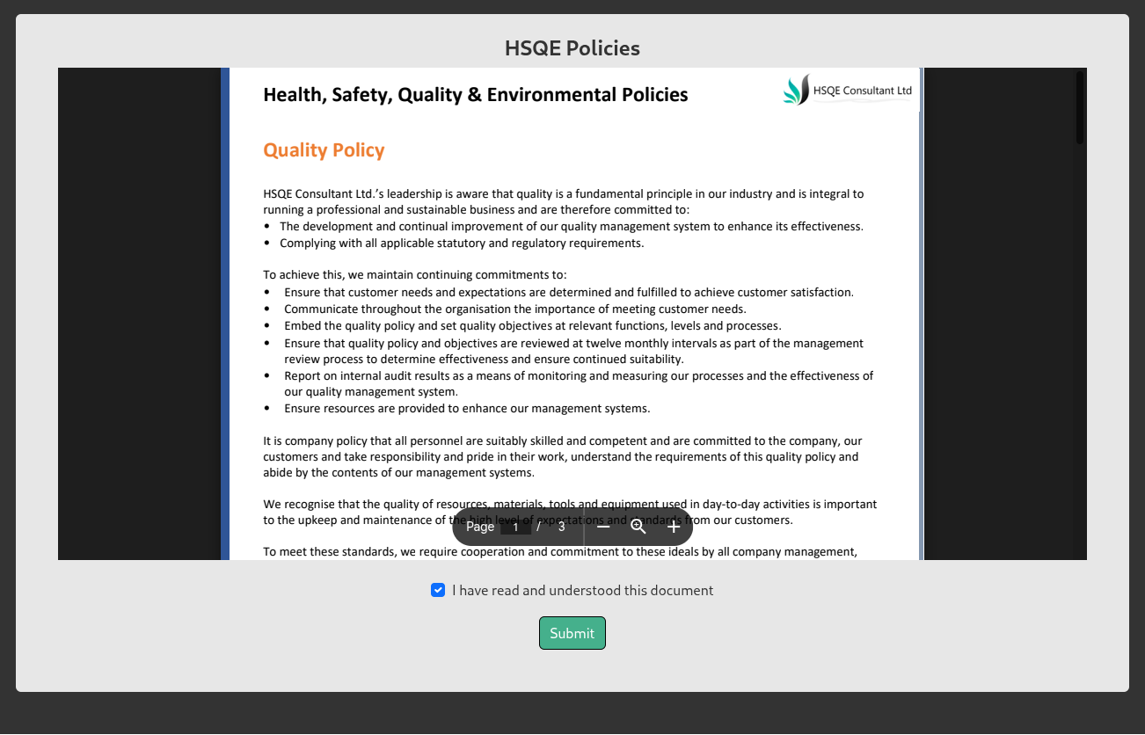Click the PDF viewer vertical scrollbar

click(x=1080, y=108)
